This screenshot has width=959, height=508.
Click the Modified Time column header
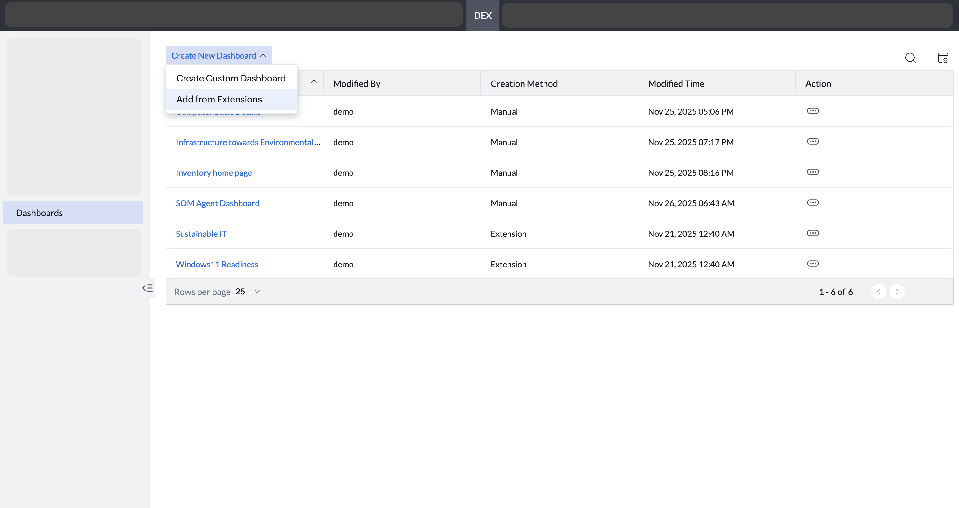point(676,84)
